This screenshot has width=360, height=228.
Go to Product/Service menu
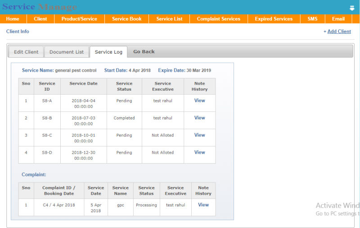(79, 19)
